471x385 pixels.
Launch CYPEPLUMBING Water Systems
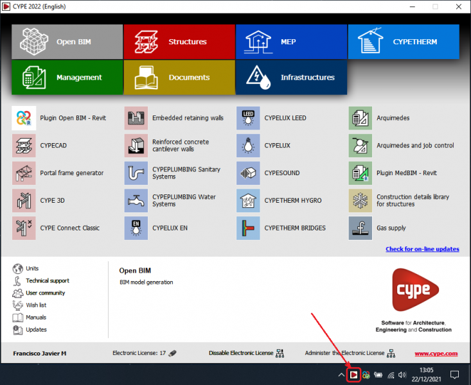(x=136, y=201)
